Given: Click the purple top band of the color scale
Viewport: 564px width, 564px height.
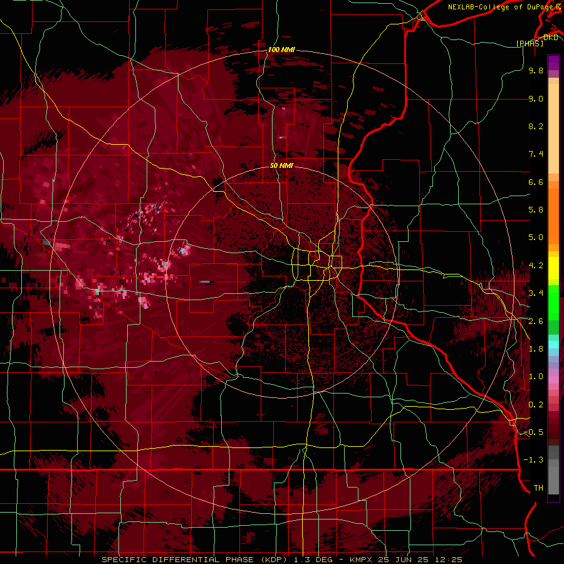Looking at the screenshot, I should point(553,63).
